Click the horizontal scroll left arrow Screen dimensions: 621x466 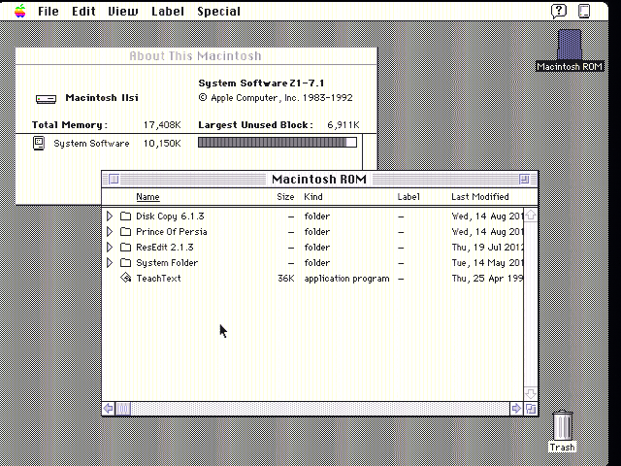click(x=108, y=408)
